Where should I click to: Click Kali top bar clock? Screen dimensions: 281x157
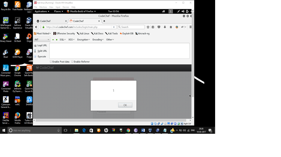click(x=114, y=11)
